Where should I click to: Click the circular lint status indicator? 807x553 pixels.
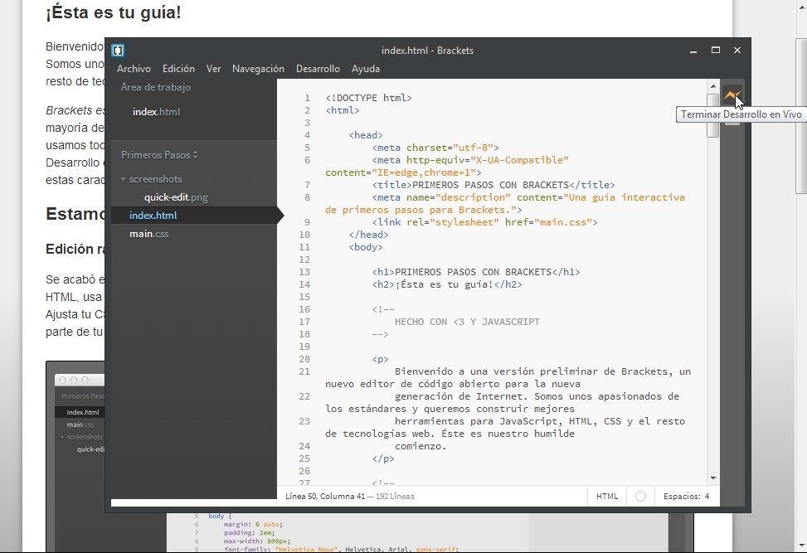pos(640,497)
